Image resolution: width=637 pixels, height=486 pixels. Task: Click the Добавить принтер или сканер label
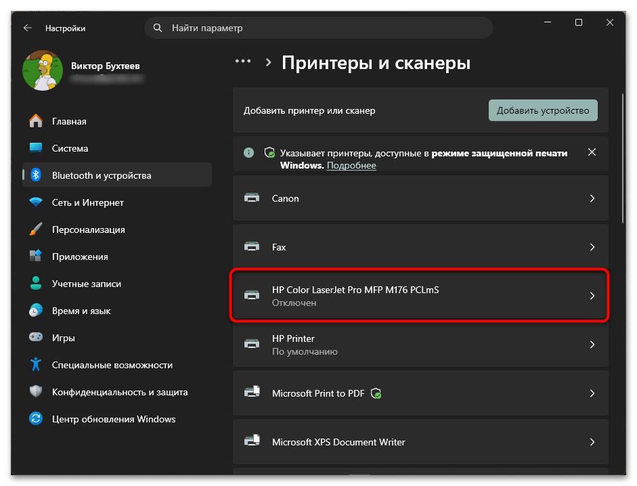tap(309, 110)
